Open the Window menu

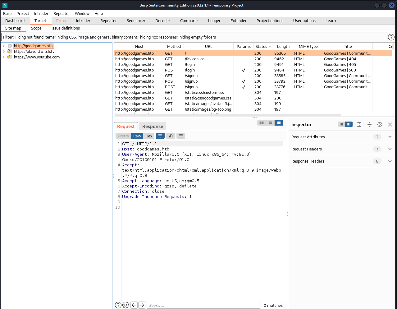[82, 13]
